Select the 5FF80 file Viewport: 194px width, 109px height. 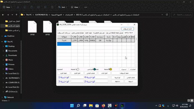pos(32,28)
